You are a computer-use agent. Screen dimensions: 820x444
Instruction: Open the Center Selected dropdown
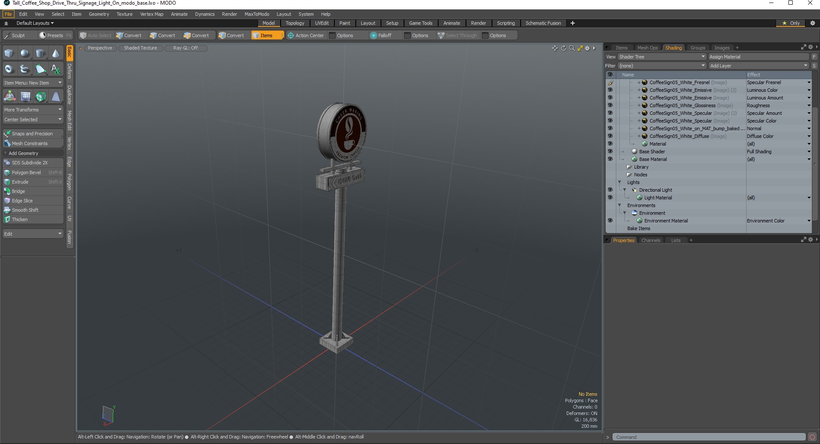point(33,120)
